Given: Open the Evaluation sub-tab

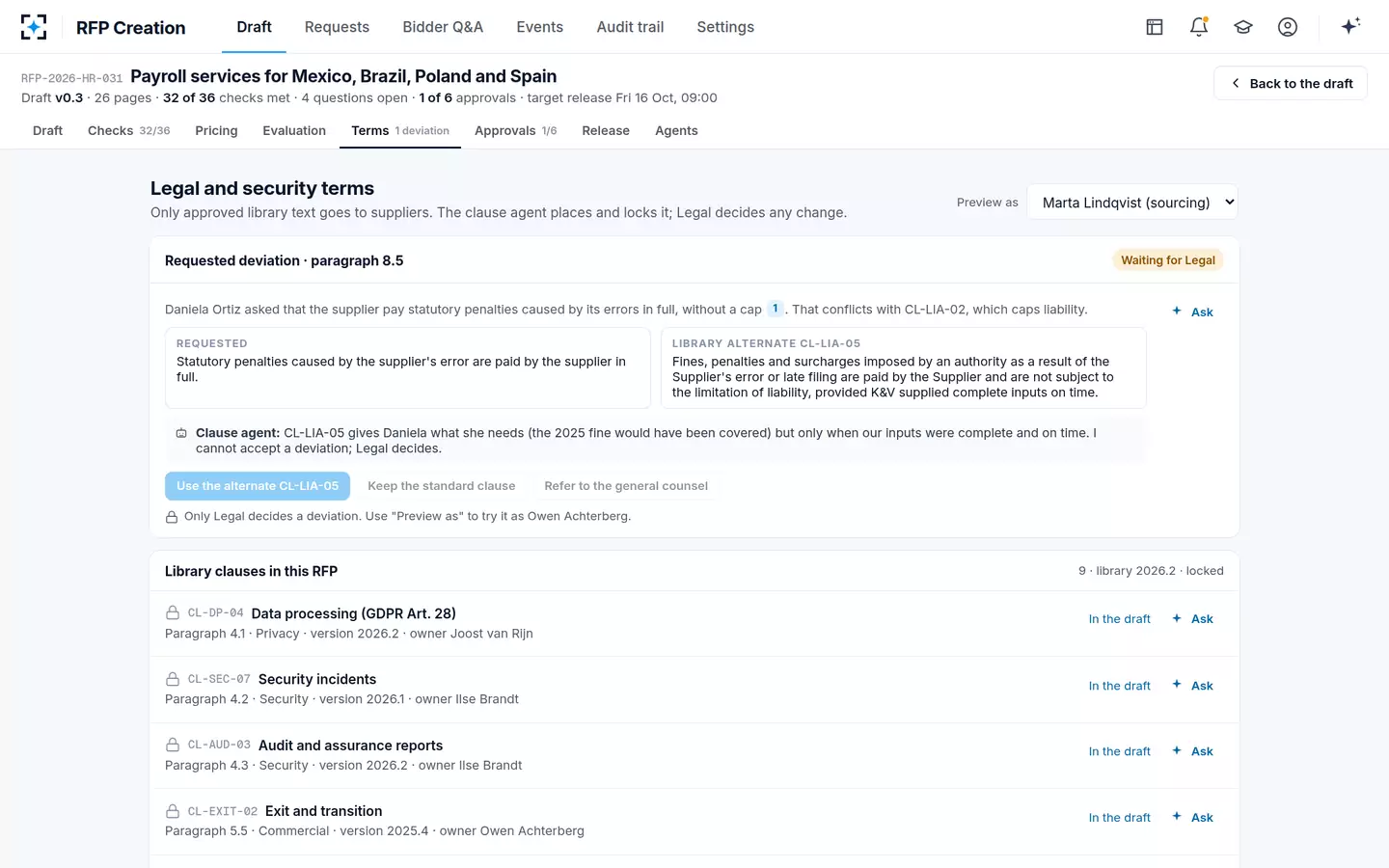Looking at the screenshot, I should click(294, 130).
